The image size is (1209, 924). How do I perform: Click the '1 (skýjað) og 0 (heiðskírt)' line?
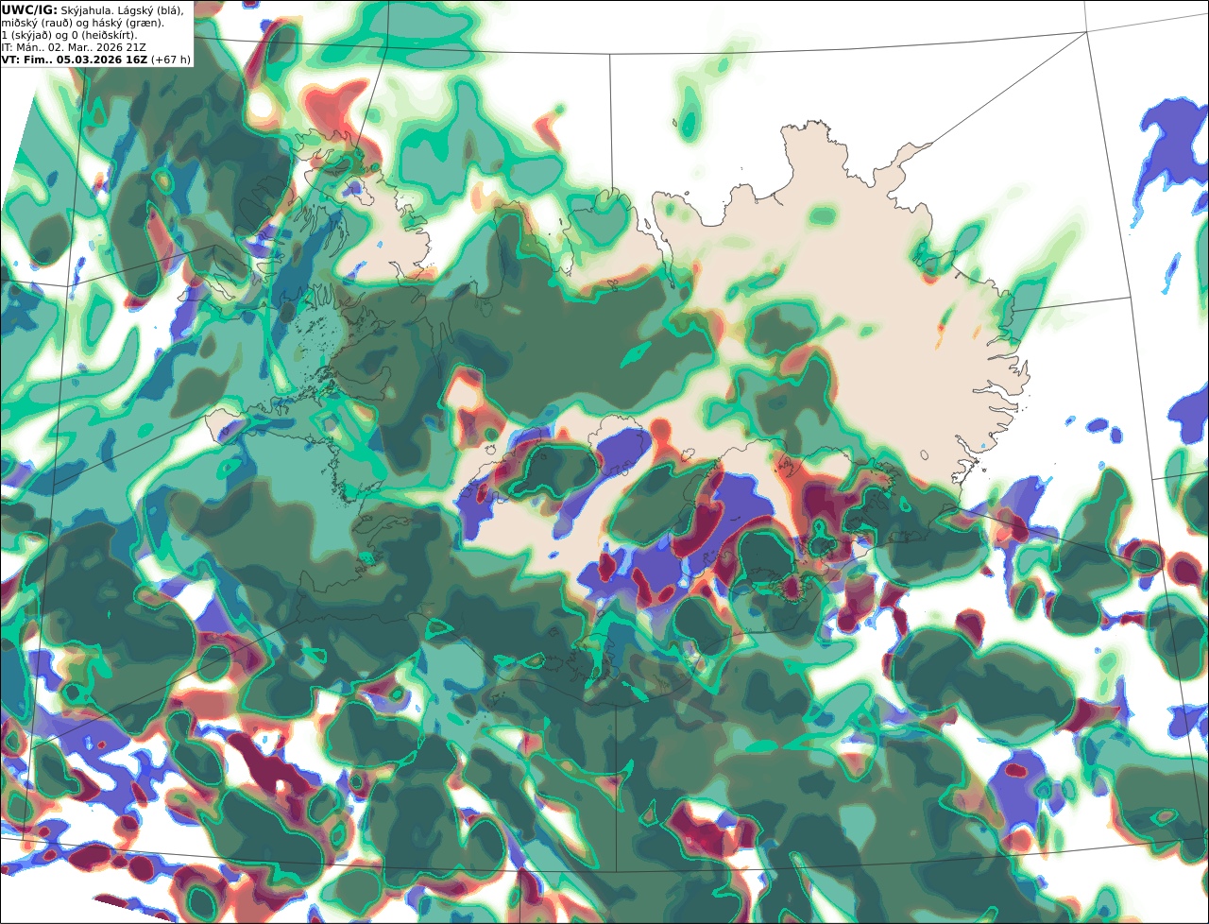point(69,35)
